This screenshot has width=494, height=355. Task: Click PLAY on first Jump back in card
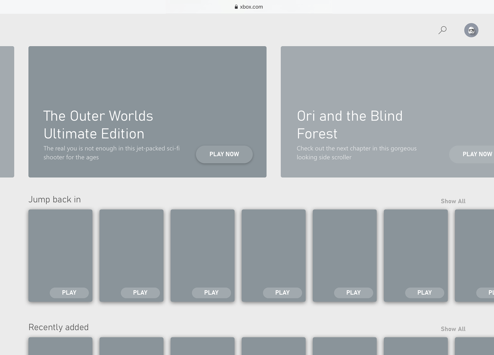click(69, 293)
